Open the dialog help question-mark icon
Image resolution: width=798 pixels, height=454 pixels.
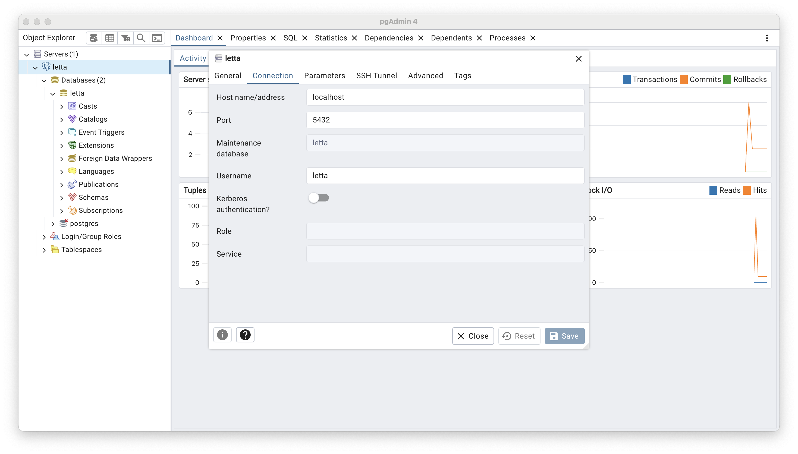(245, 335)
